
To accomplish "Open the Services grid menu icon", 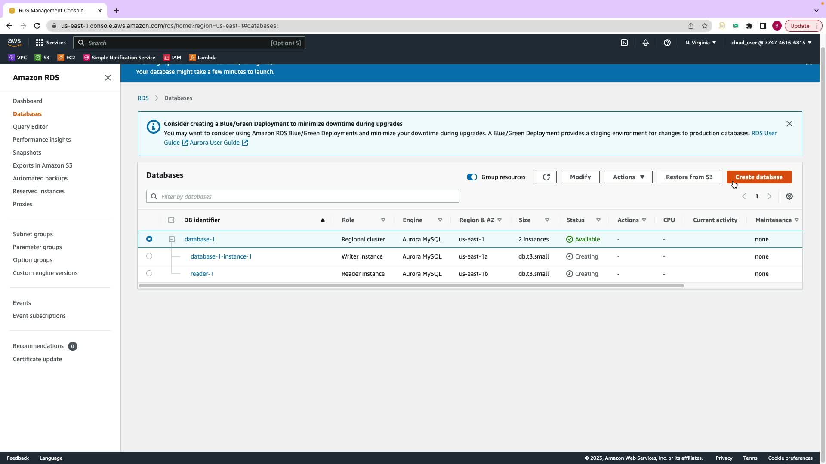I will point(40,43).
